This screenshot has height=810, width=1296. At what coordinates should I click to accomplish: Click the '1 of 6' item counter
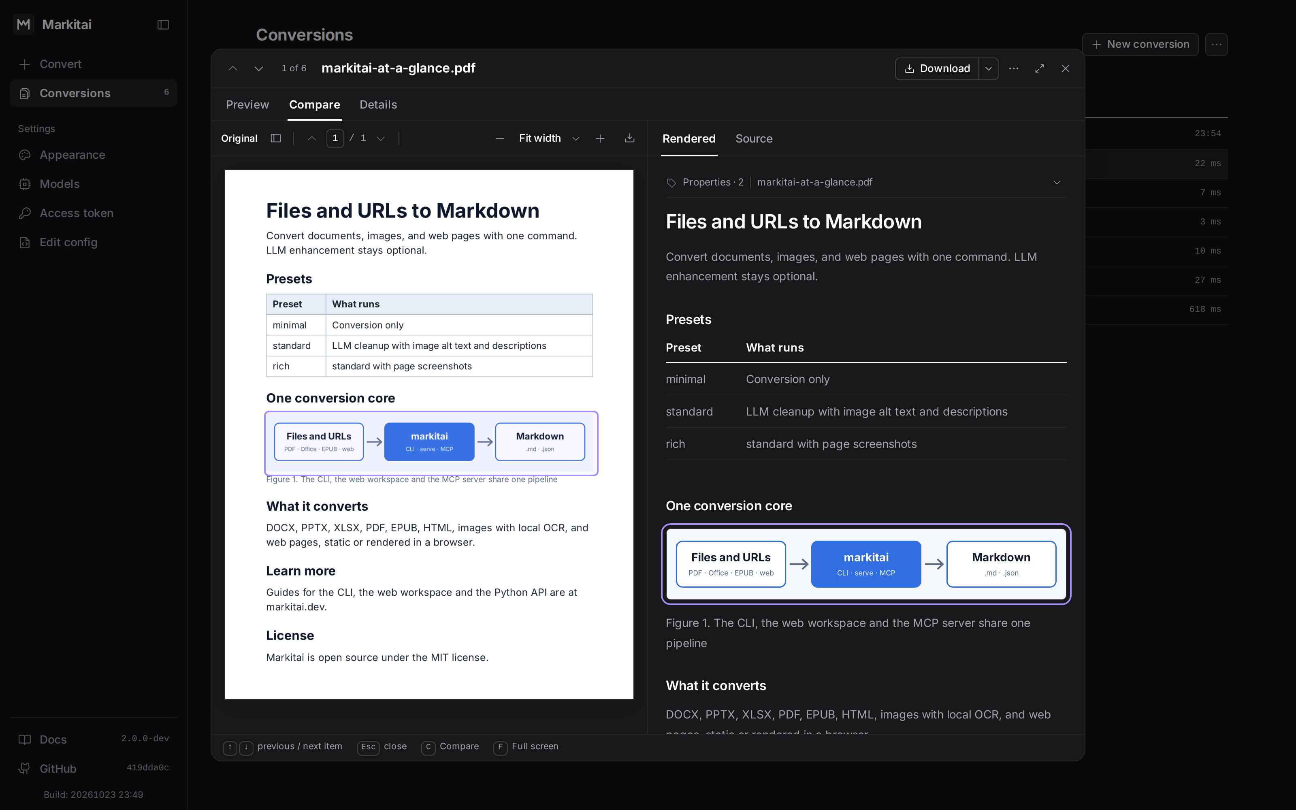[294, 68]
